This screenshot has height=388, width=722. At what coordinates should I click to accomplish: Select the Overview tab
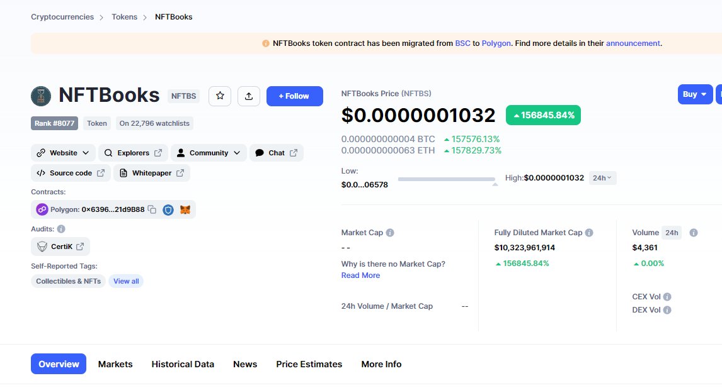click(x=59, y=364)
